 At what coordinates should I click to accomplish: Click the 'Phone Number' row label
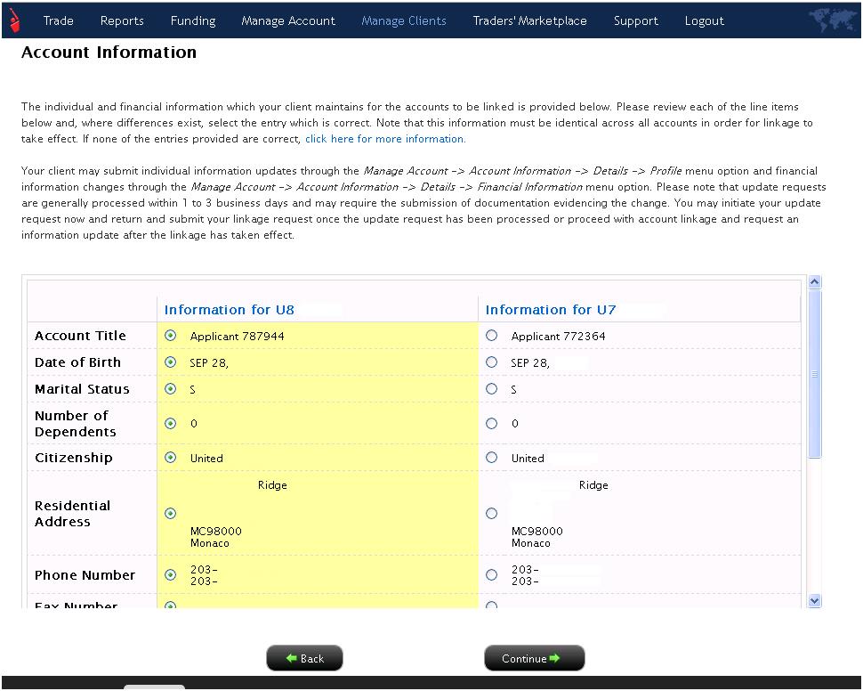click(x=85, y=574)
